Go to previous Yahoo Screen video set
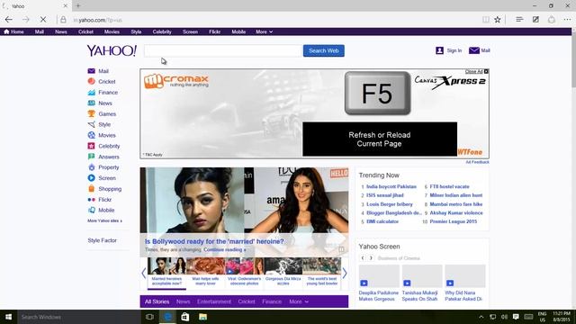Viewport: 576px width, 324px height. pos(363,258)
